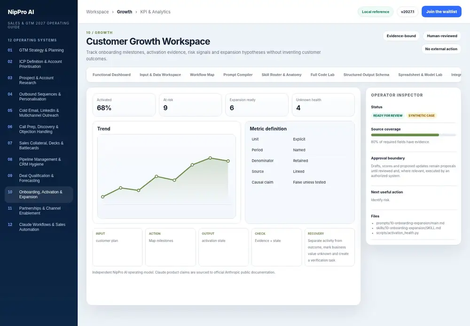The image size is (470, 326).
Task: Click 'Identify risk.' next useful action
Action: tap(380, 200)
